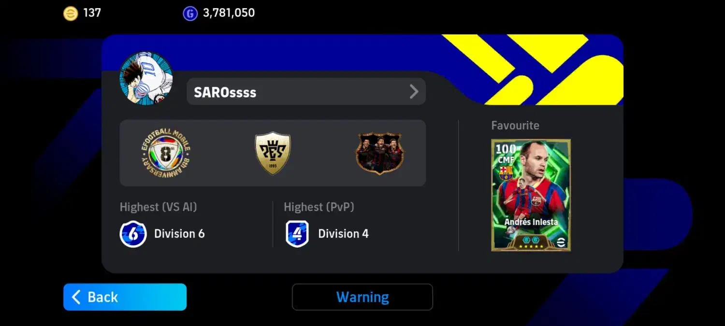Go back with the Back button
This screenshot has height=326, width=725.
[125, 297]
